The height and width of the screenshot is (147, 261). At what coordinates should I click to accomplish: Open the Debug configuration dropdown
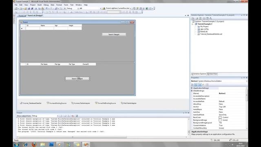pyautogui.click(x=78, y=8)
